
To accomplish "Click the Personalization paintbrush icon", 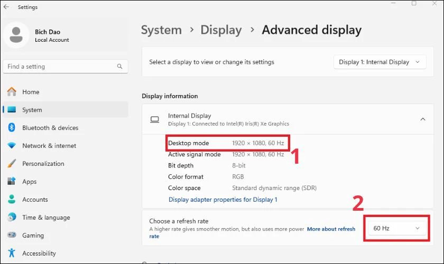I will coord(12,164).
